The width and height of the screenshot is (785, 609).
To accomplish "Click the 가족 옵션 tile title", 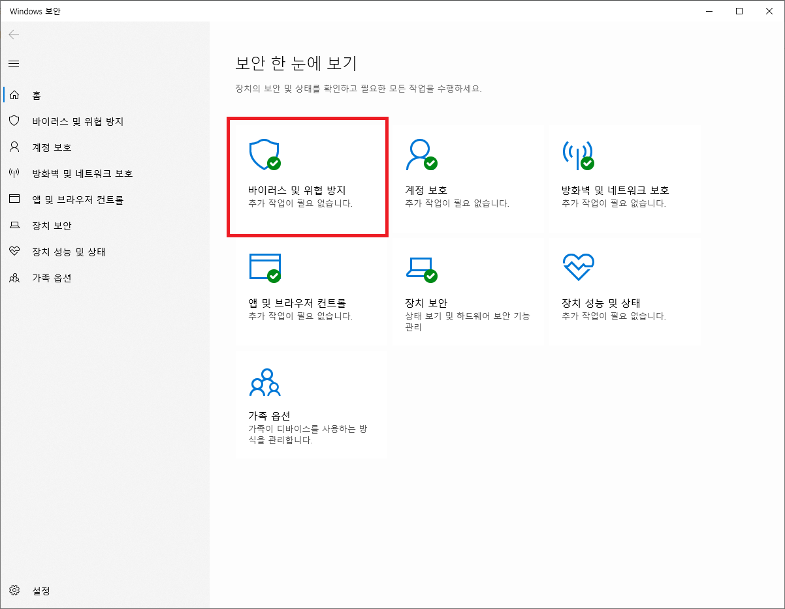I will coord(269,416).
